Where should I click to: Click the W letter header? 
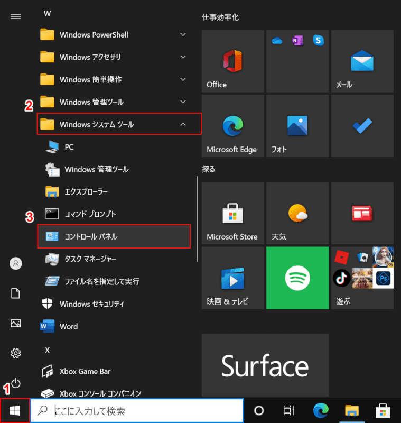pos(48,14)
